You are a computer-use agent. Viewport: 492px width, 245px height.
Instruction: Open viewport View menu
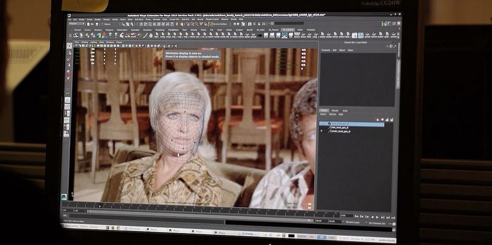click(77, 42)
